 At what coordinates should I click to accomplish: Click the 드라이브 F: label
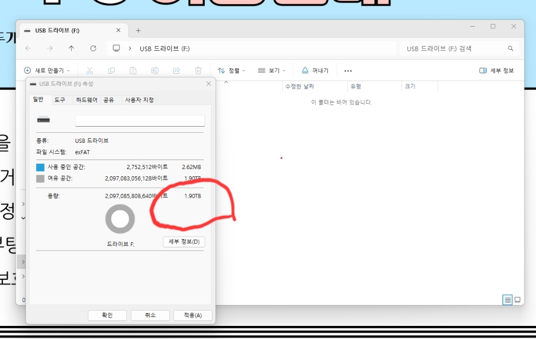pyautogui.click(x=121, y=244)
